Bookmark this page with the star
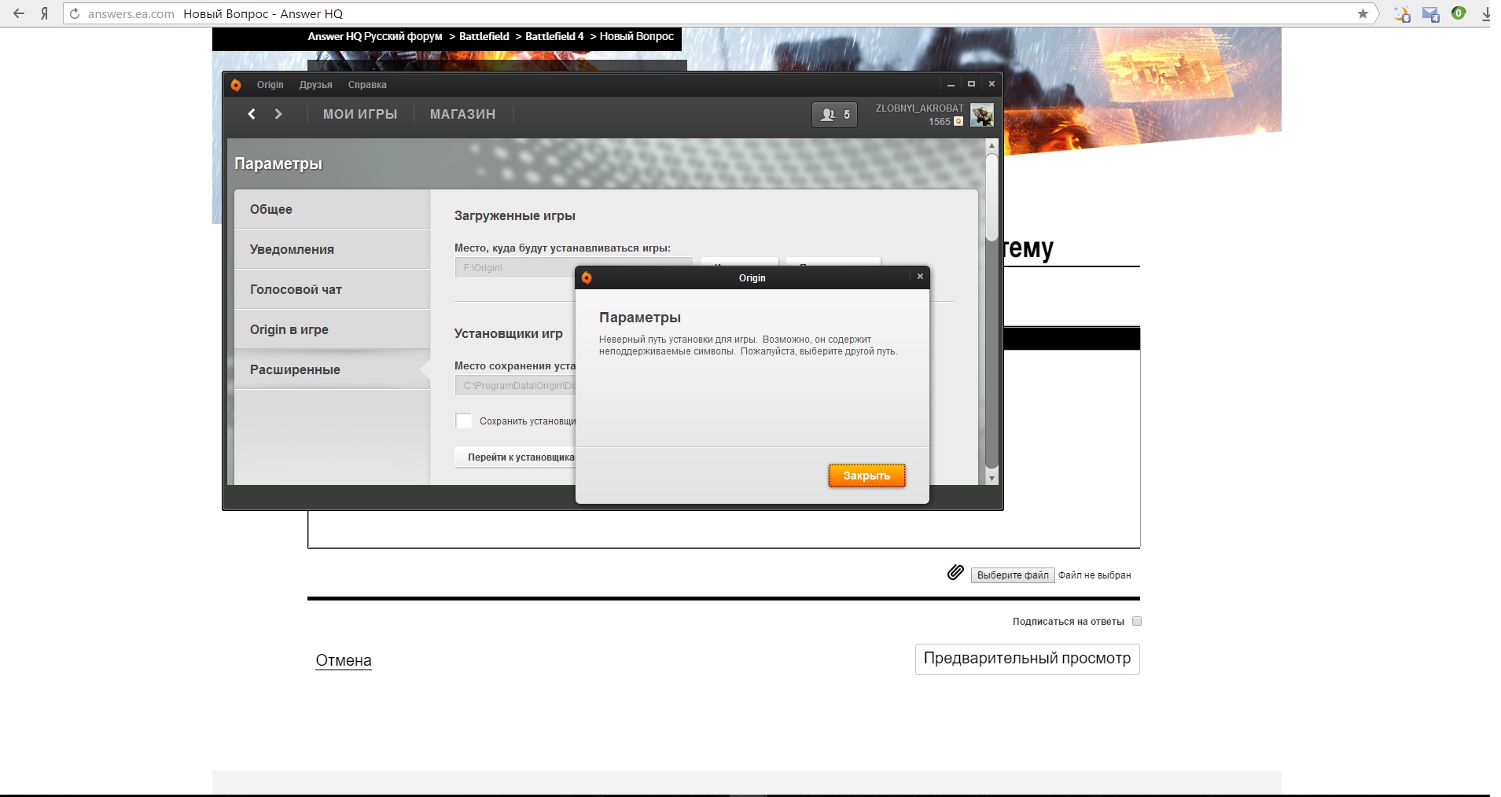This screenshot has width=1501, height=797. 1363,13
